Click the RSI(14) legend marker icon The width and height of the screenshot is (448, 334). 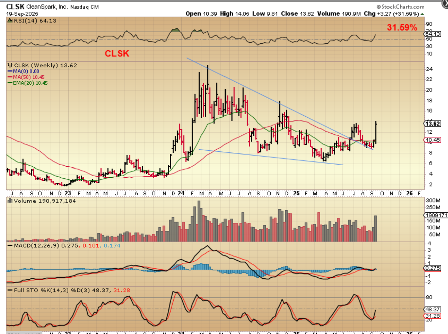point(9,20)
